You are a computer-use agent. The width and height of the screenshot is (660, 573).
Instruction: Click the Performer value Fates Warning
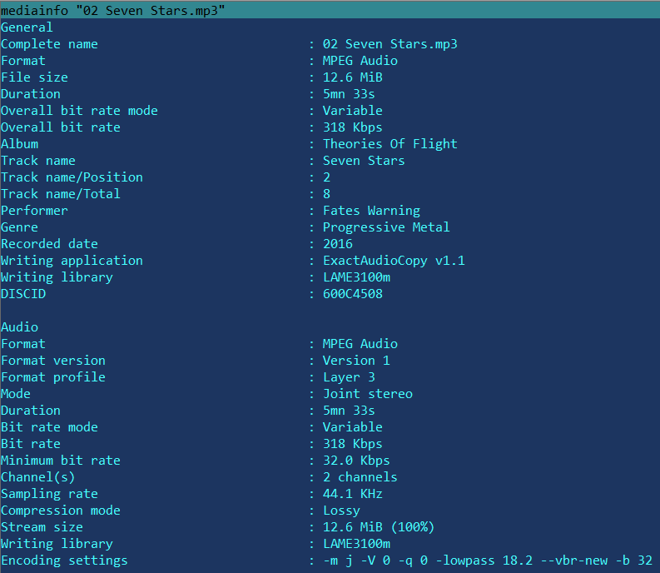pyautogui.click(x=371, y=211)
